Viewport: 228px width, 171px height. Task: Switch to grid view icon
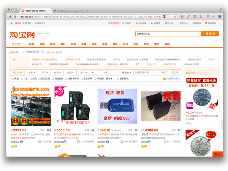[x=173, y=73]
